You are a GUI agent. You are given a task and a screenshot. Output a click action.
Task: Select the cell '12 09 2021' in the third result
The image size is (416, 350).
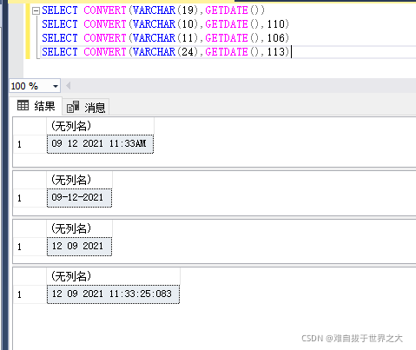79,247
